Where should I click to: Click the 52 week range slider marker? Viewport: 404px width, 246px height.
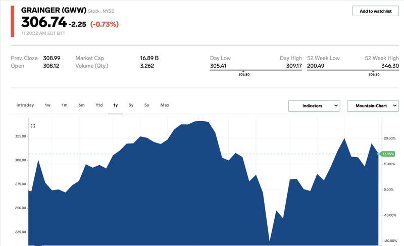tap(374, 71)
